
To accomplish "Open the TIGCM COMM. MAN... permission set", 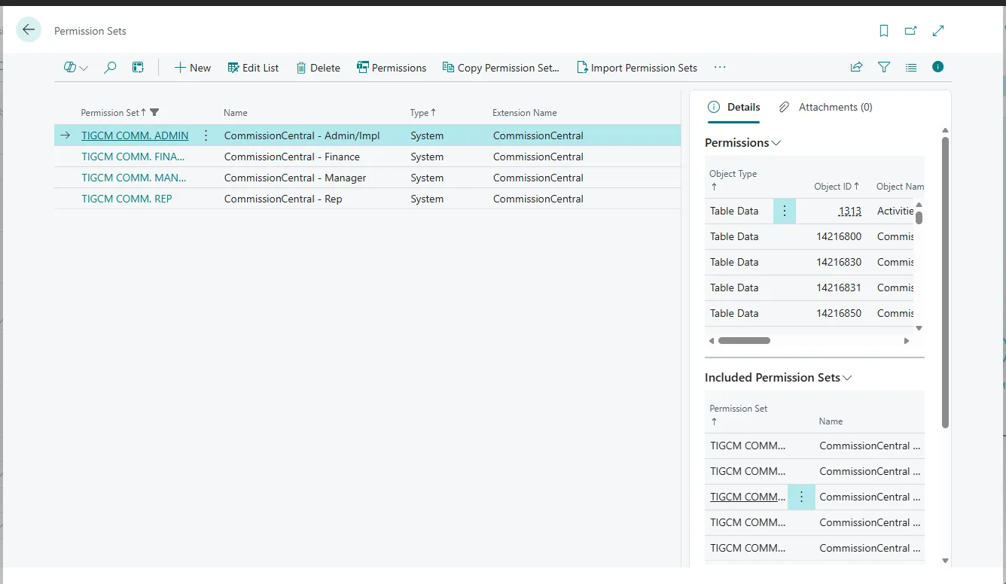I will coord(134,178).
